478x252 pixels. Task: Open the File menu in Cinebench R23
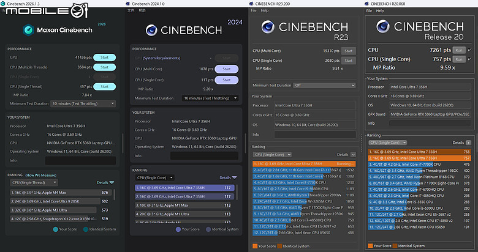pyautogui.click(x=253, y=10)
